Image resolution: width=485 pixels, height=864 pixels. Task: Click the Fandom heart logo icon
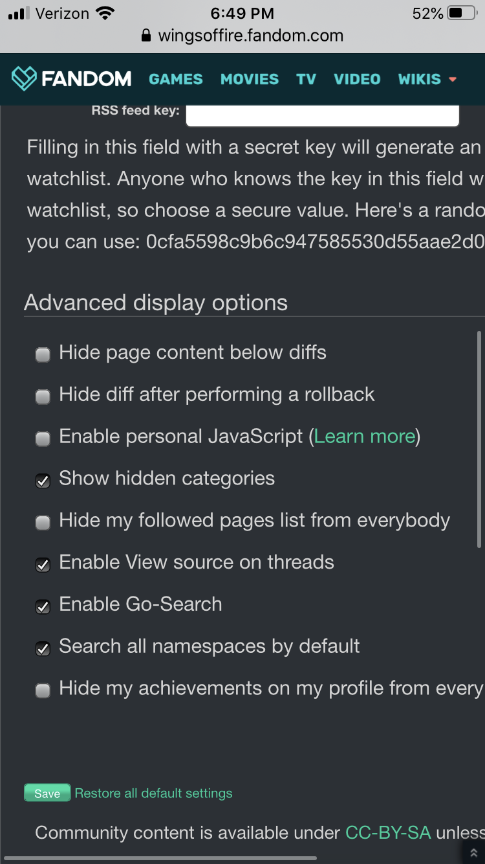(25, 79)
